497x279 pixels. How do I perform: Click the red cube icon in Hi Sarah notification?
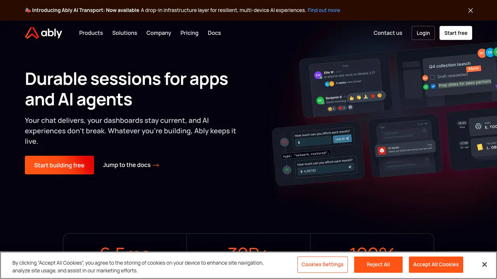click(382, 151)
